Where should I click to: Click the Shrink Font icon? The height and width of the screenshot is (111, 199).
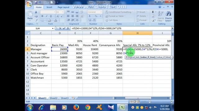pos(62,16)
